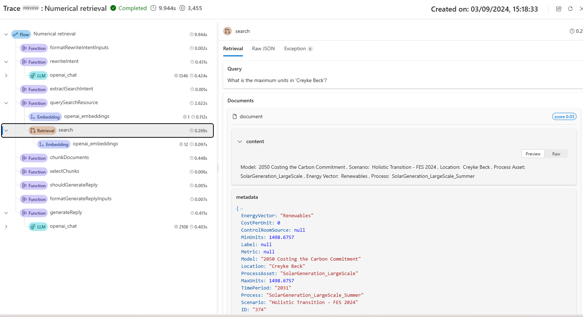This screenshot has height=317, width=583.
Task: Click the retrieval icon beside the search title
Action: [227, 31]
